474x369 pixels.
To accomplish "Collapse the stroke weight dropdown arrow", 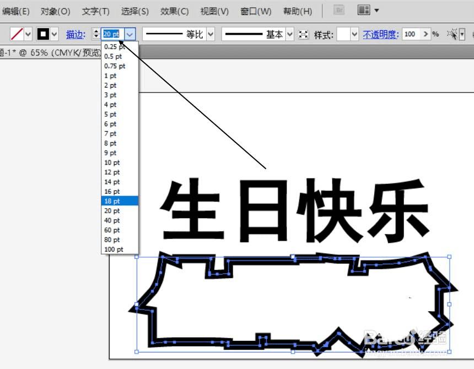I will click(x=130, y=34).
